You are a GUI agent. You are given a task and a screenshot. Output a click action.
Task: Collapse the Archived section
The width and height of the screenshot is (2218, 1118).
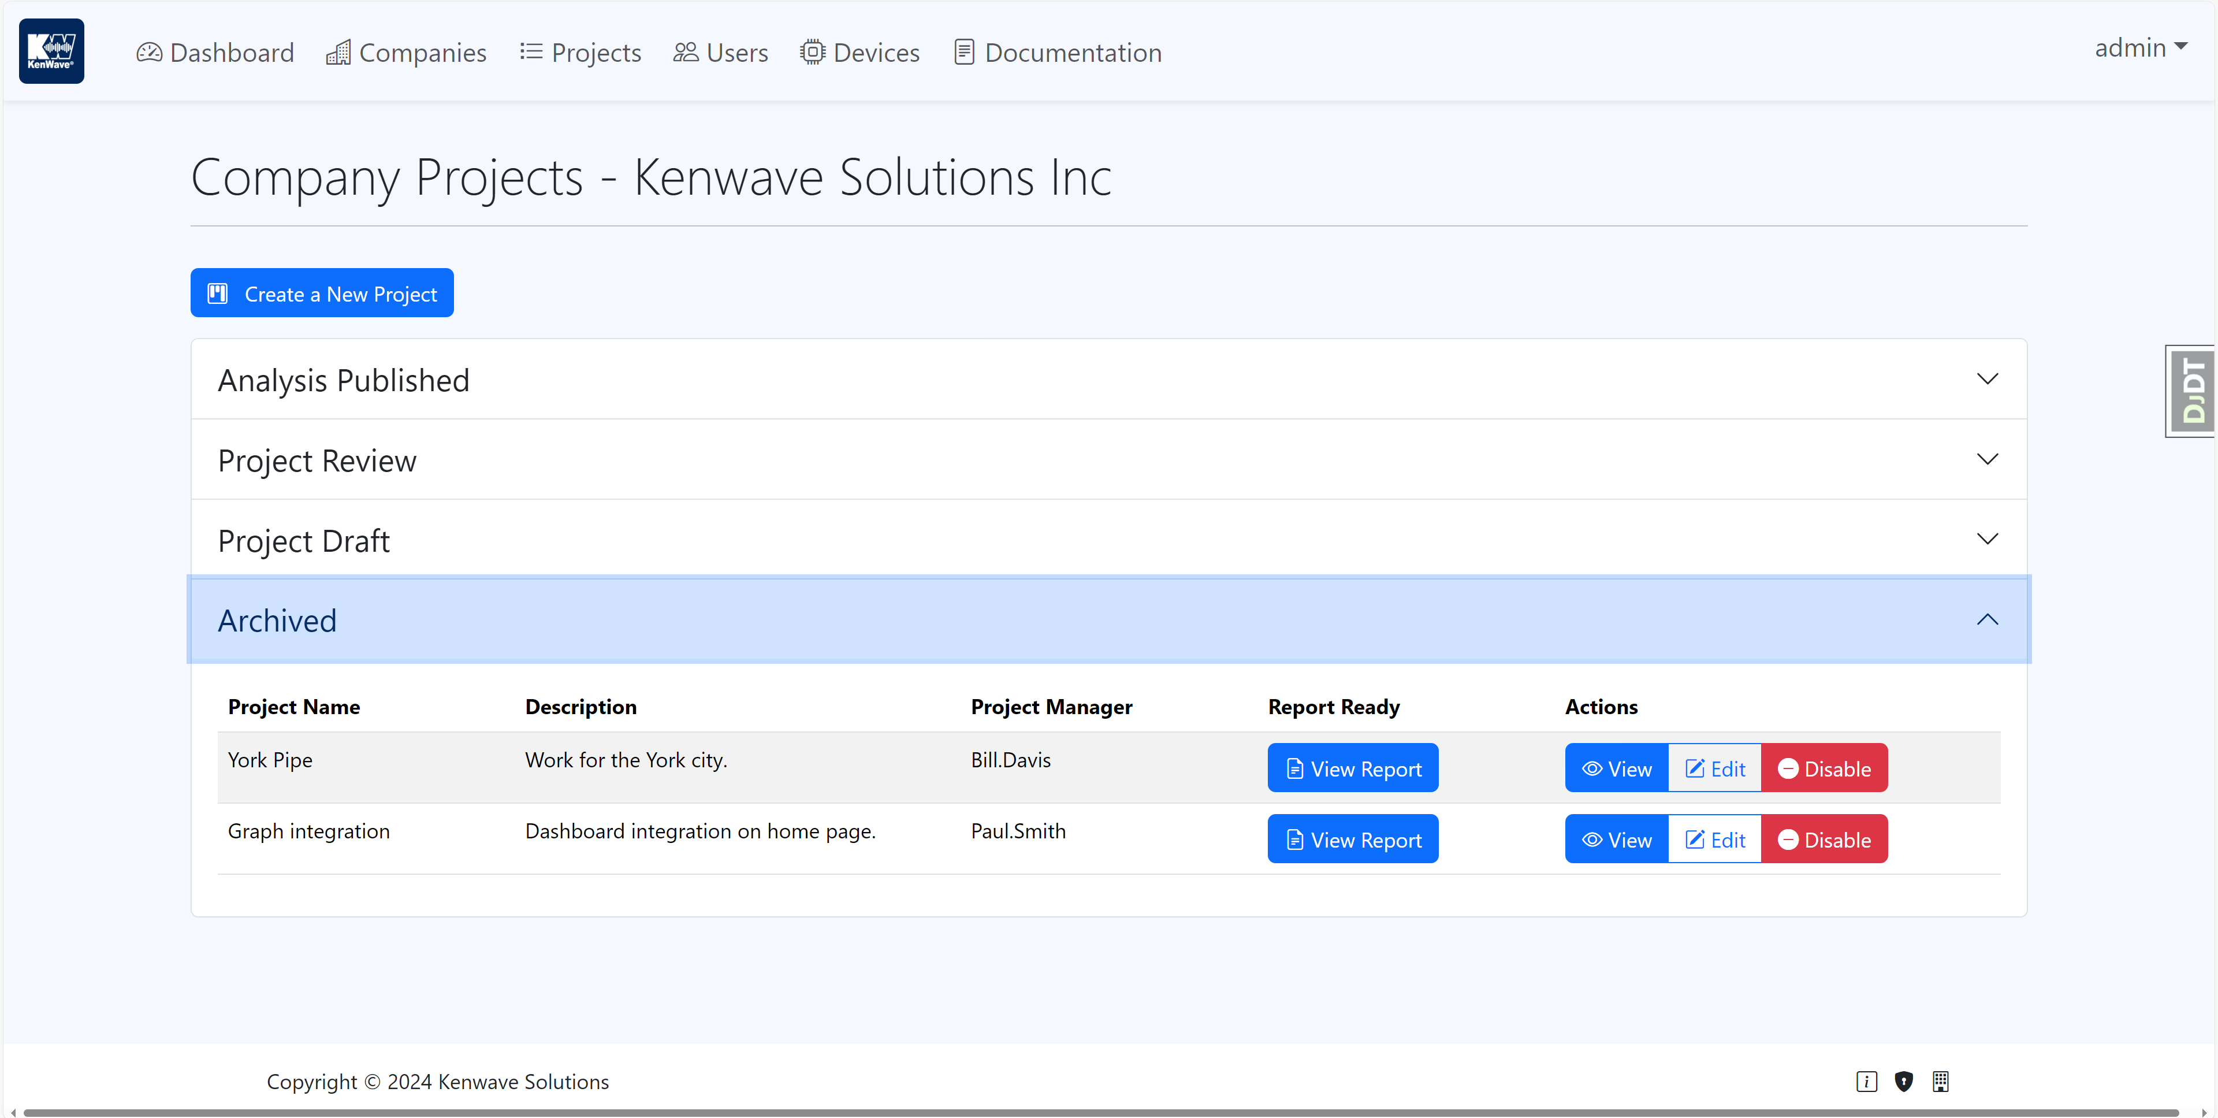1108,620
